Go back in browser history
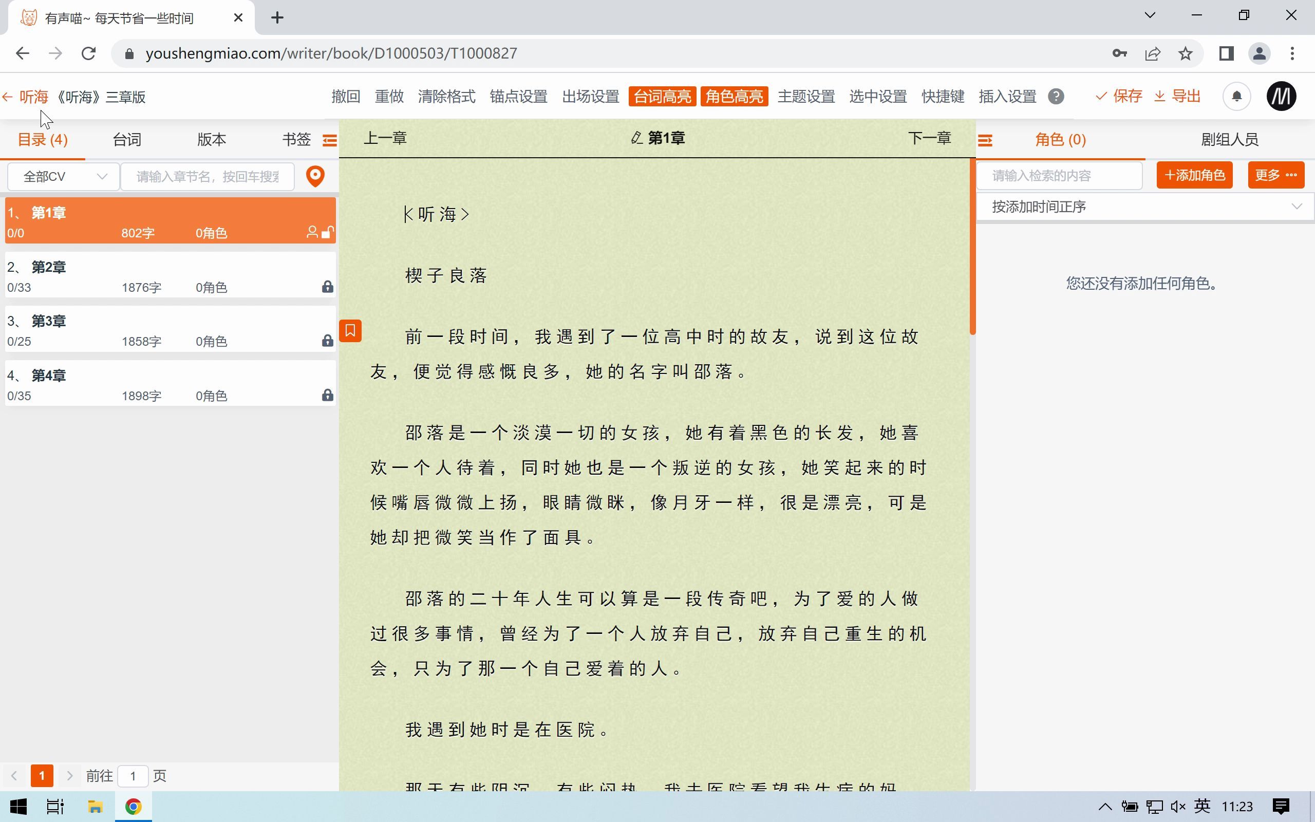 coord(23,53)
